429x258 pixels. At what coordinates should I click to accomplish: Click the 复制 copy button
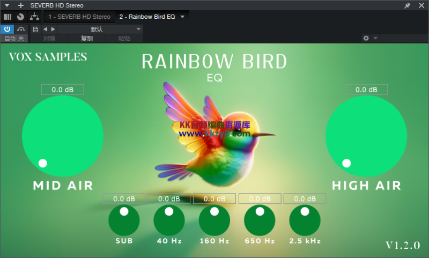[87, 39]
